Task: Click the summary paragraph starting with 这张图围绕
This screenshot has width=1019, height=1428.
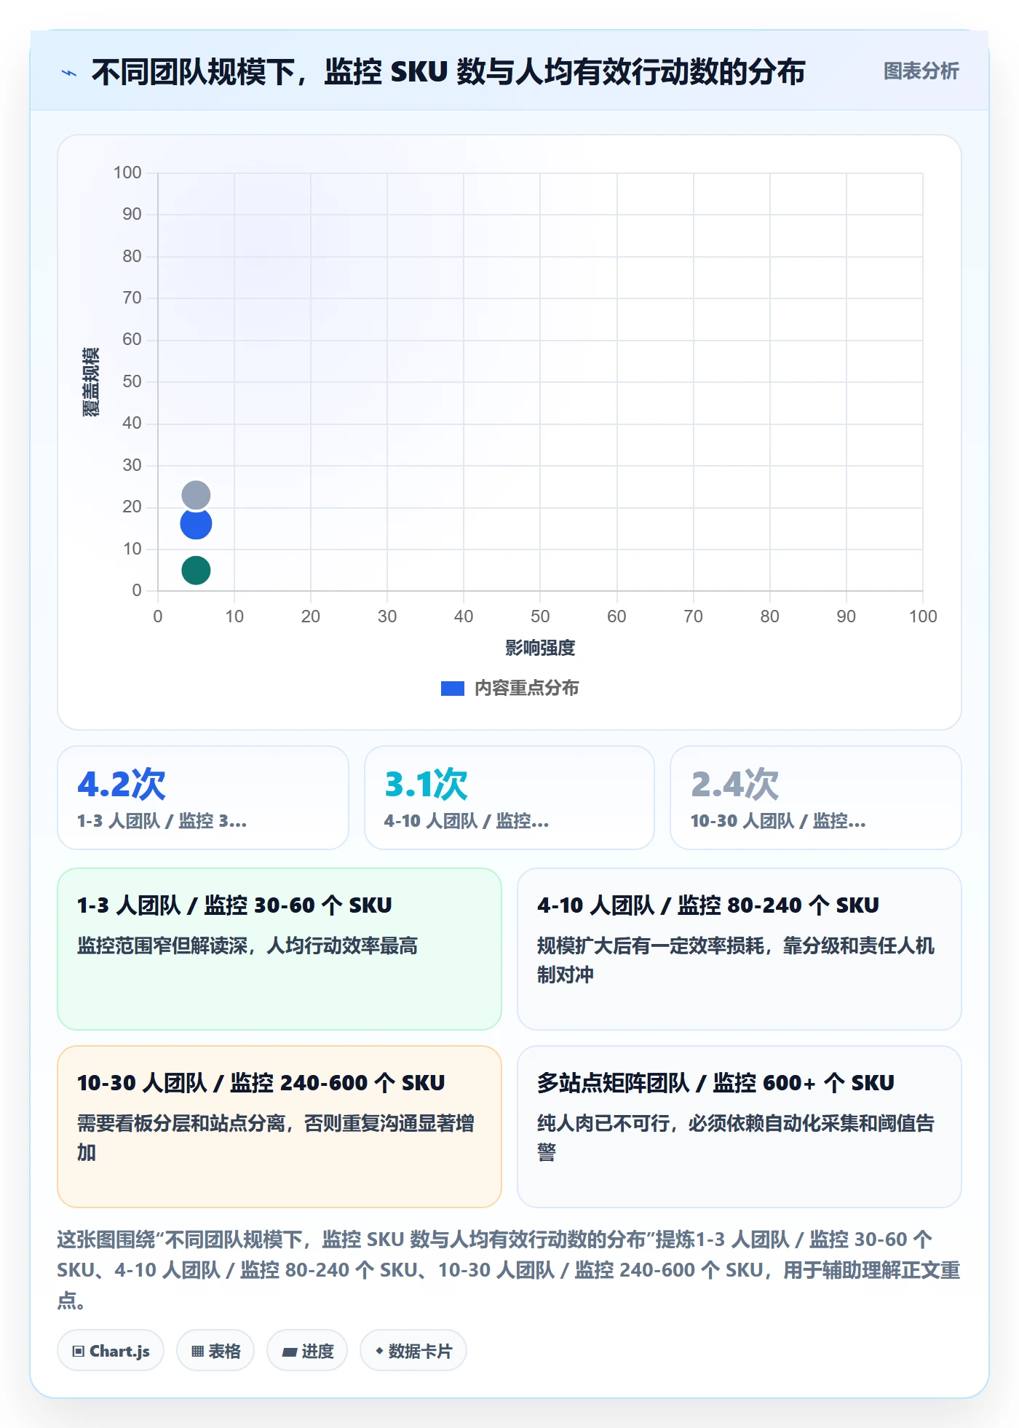Action: [x=509, y=1270]
